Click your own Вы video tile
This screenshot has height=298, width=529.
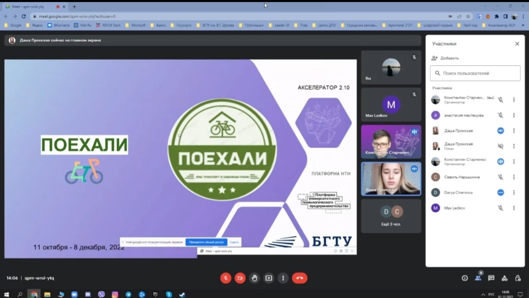(391, 68)
